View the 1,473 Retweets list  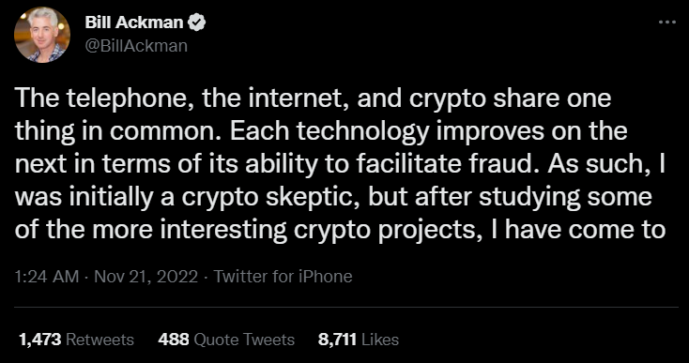coord(76,340)
